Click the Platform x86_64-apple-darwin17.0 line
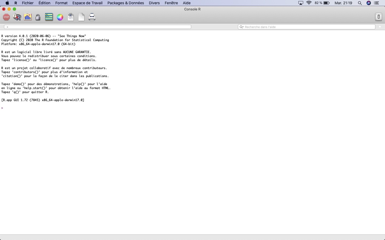 point(38,44)
